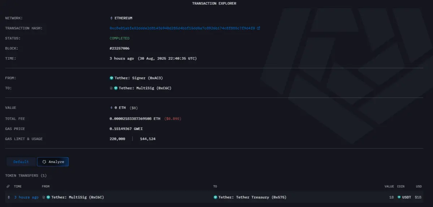Open Tether Treasury (0x575) address in transfers
Screen dimensions: 433x207
point(252,197)
